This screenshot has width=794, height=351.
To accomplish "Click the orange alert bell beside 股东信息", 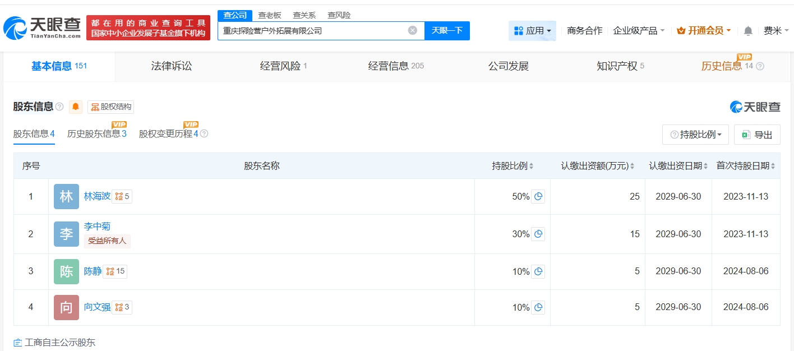I will 76,107.
